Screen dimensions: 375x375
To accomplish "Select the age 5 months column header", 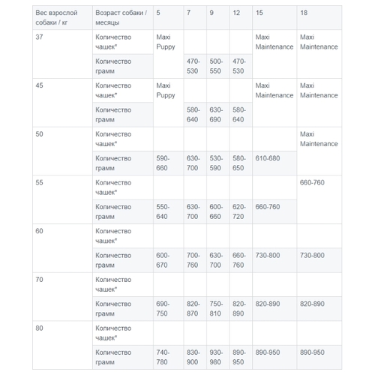I will [169, 17].
